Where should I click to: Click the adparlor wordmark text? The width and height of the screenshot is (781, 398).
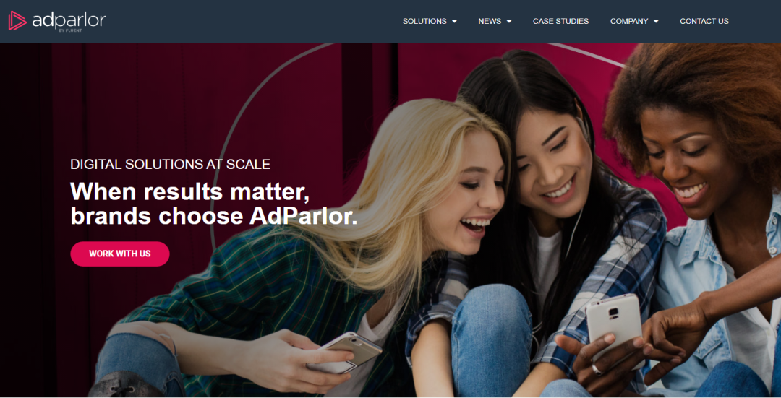coord(69,20)
